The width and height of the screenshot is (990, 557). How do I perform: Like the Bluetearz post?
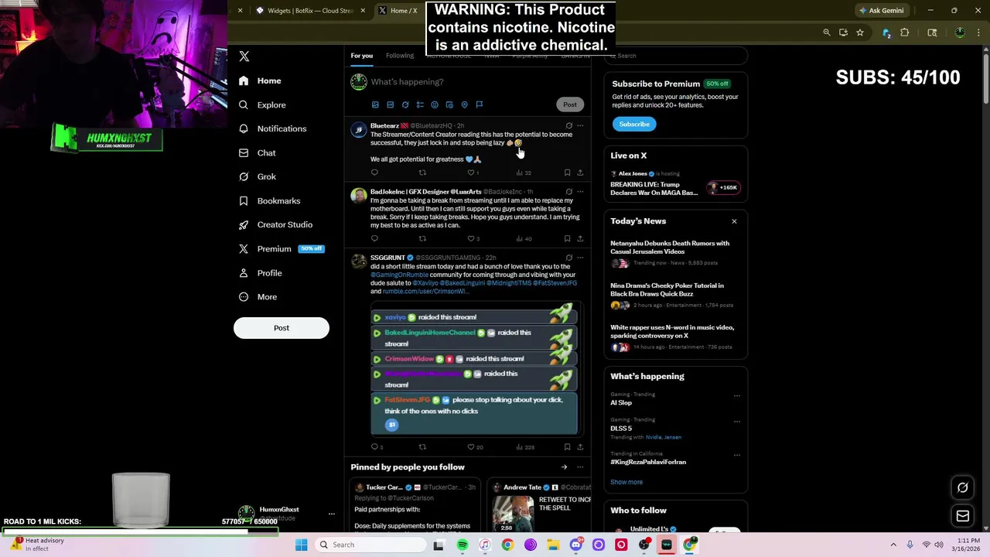click(473, 173)
